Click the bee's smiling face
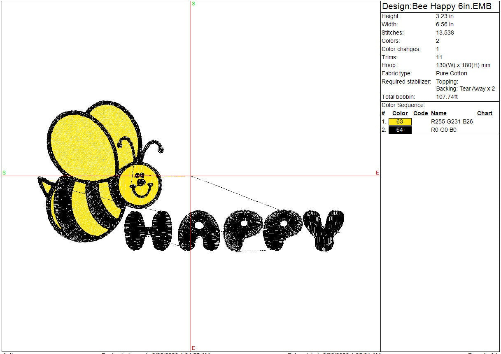 pyautogui.click(x=140, y=186)
